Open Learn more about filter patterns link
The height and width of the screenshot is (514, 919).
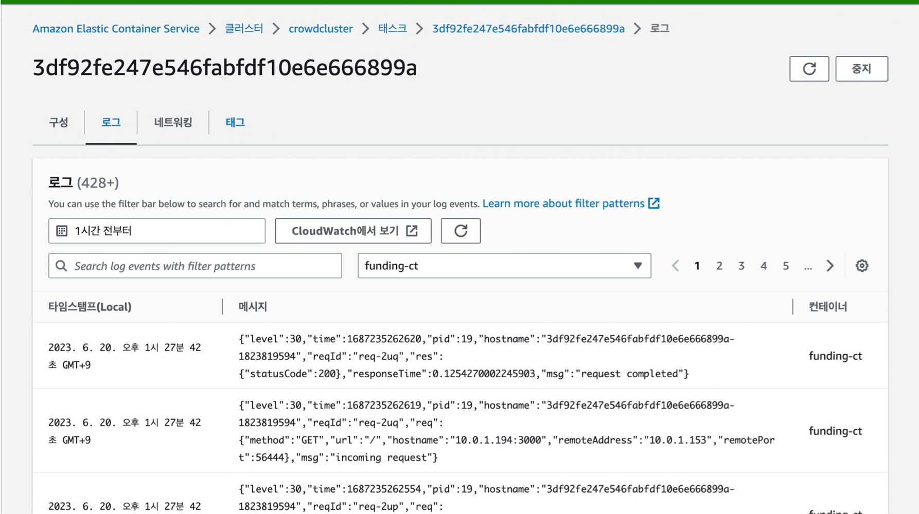(x=563, y=204)
